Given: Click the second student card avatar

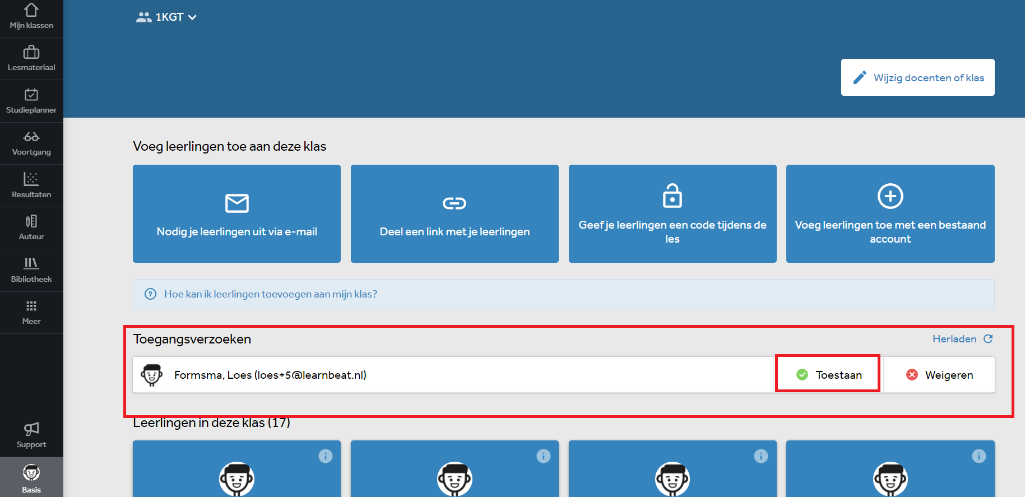Looking at the screenshot, I should 454,479.
